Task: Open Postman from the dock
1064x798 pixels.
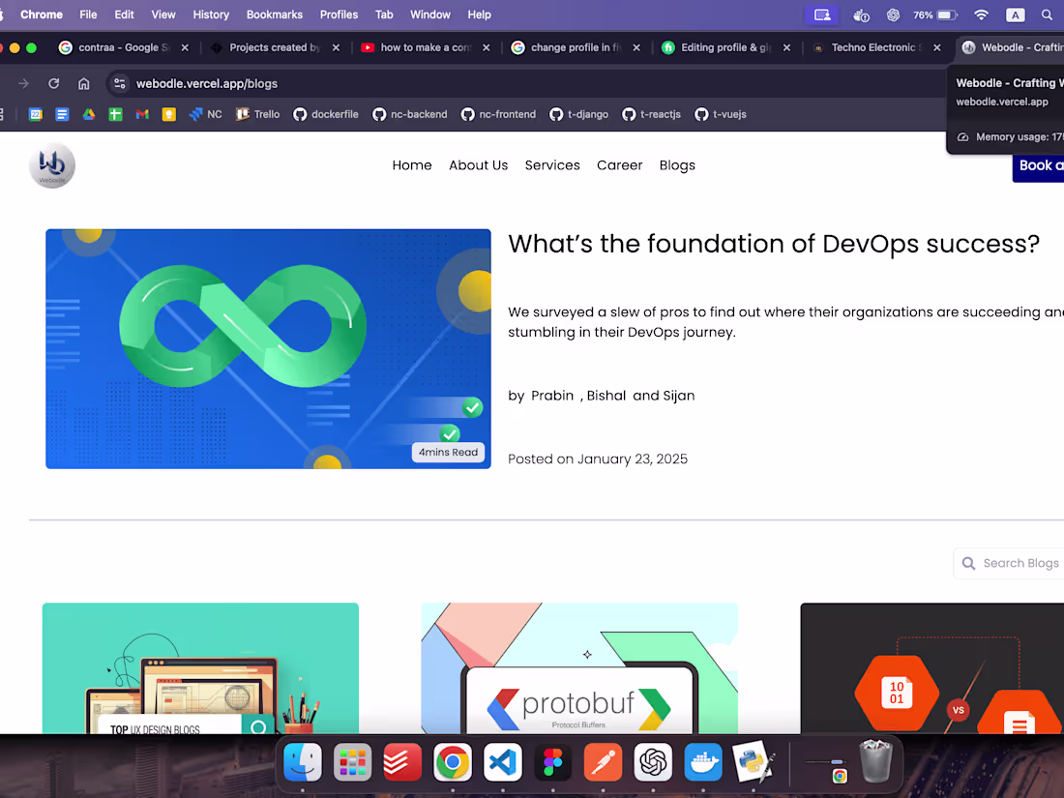Action: (603, 762)
